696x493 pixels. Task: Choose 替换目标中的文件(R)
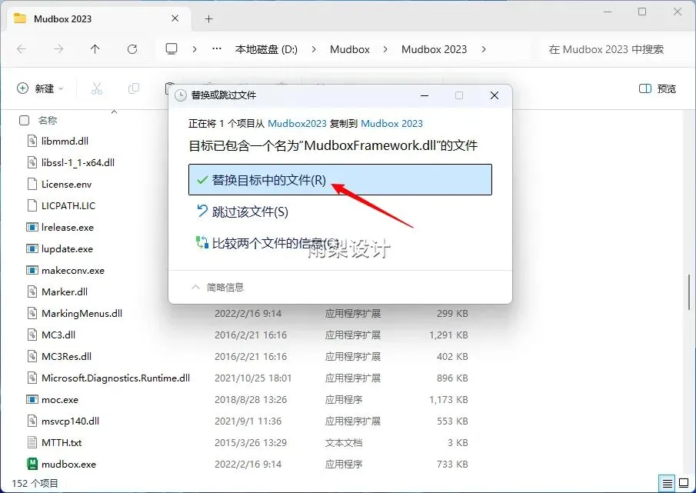[340, 180]
